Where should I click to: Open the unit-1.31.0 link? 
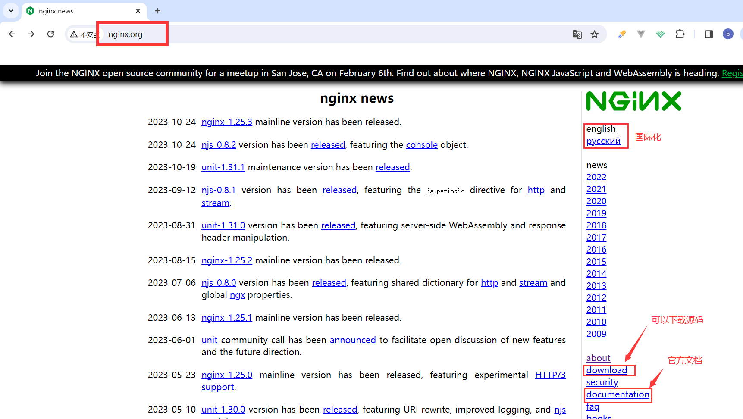223,225
